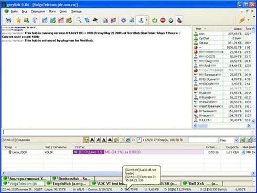Image resolution: width=257 pixels, height=193 pixels.
Task: Open Favorite Hubs via the star icon
Action: (18, 20)
